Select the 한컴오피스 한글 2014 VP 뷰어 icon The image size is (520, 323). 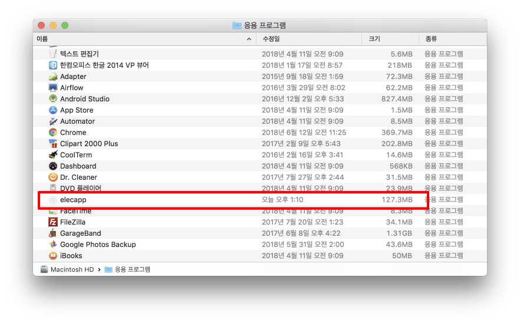click(x=53, y=65)
